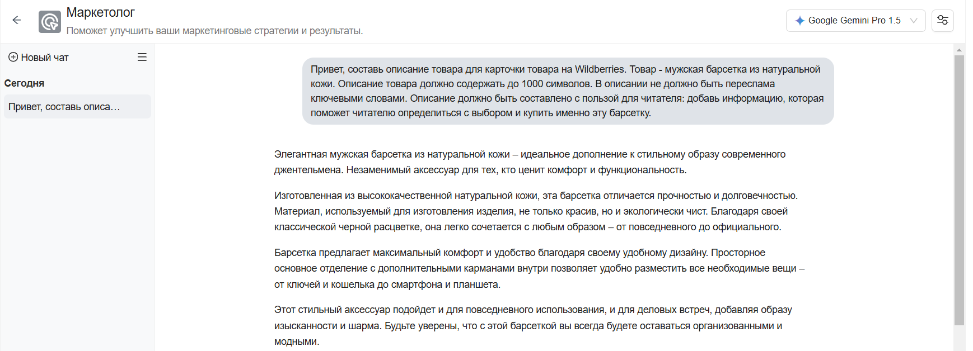973x351 pixels.
Task: Click the circled plus to create new chat
Action: coord(12,57)
